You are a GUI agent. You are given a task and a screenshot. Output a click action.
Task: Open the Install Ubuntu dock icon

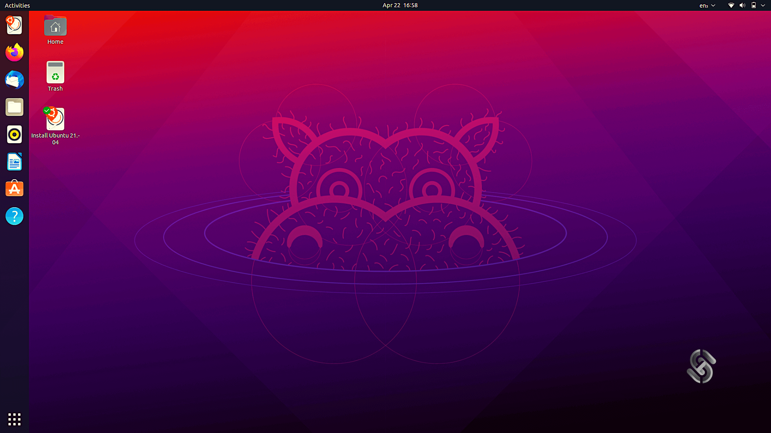click(x=14, y=25)
